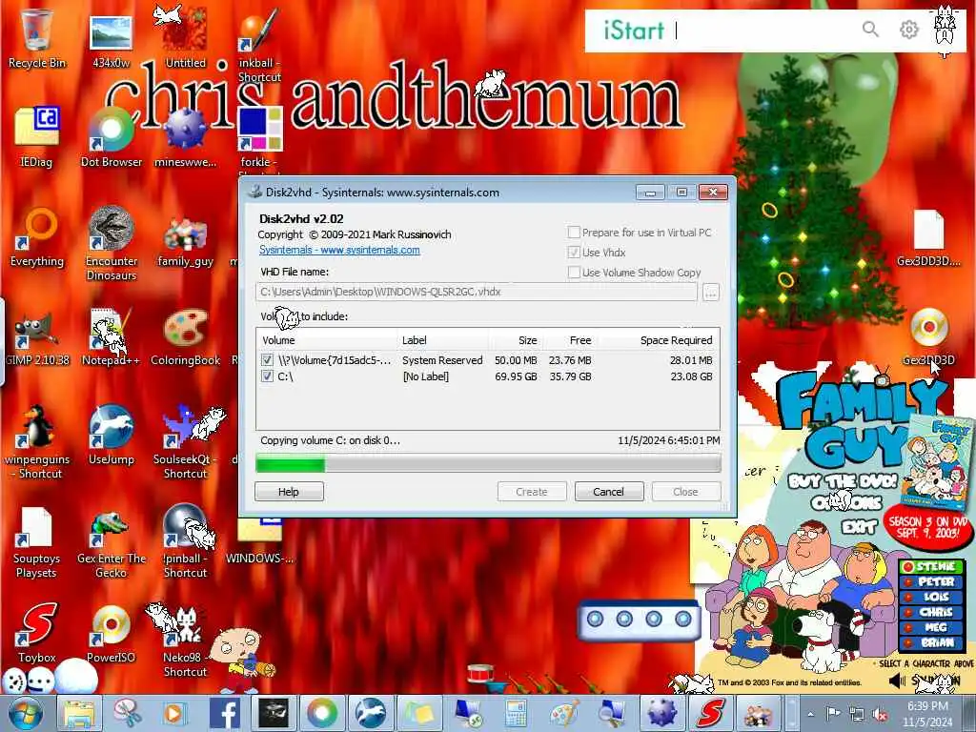Open the PowerISO desktop icon
This screenshot has width=976, height=732.
pyautogui.click(x=111, y=634)
